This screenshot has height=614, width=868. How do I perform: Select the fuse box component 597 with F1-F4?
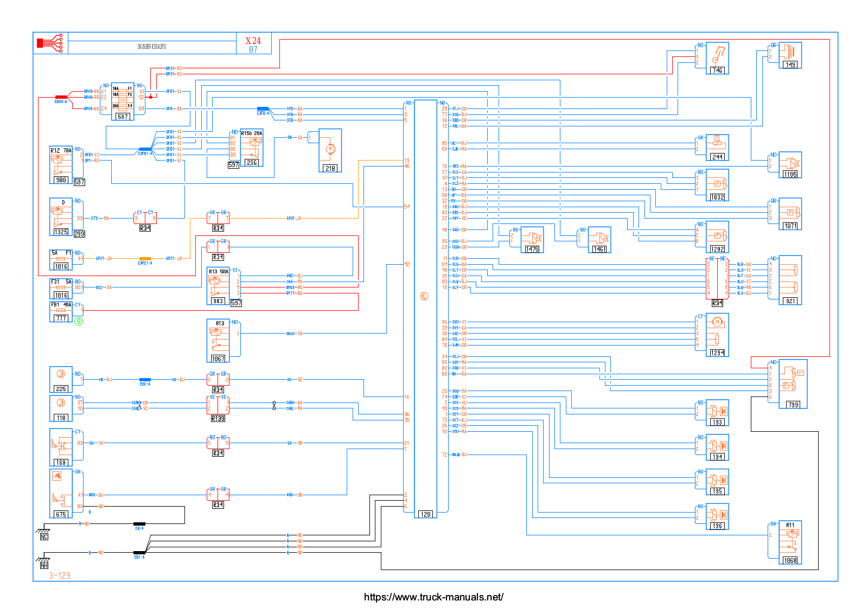(123, 101)
